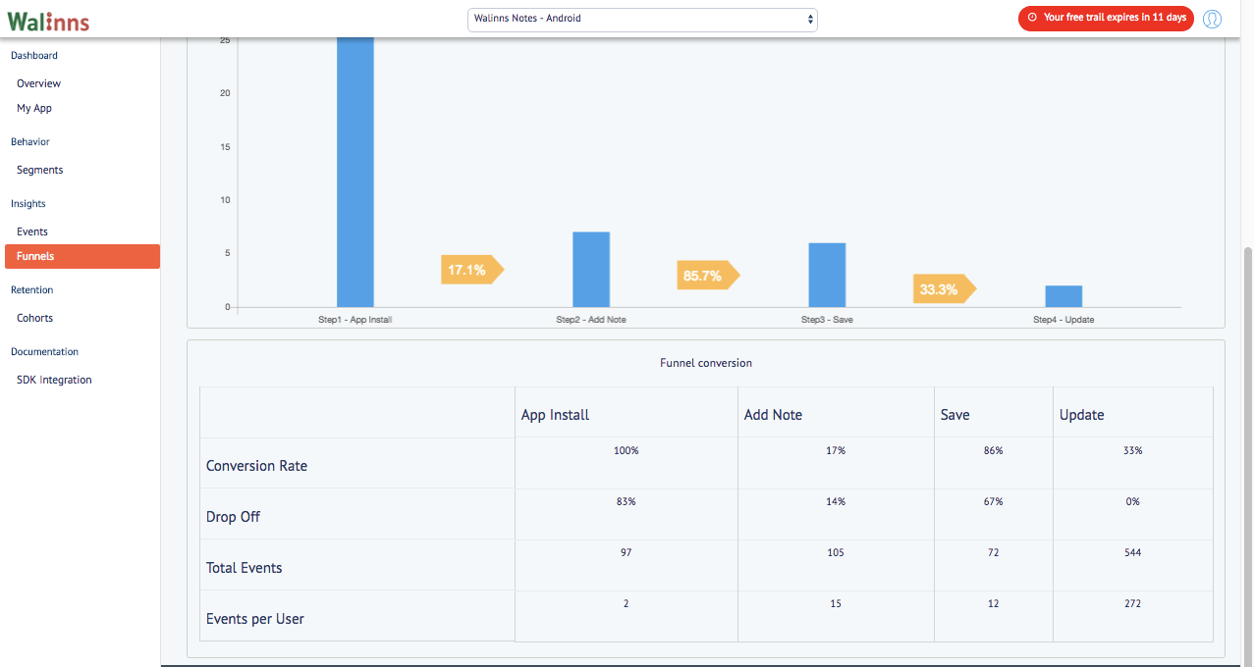Click the Retention section heading
The image size is (1254, 667).
coord(32,290)
